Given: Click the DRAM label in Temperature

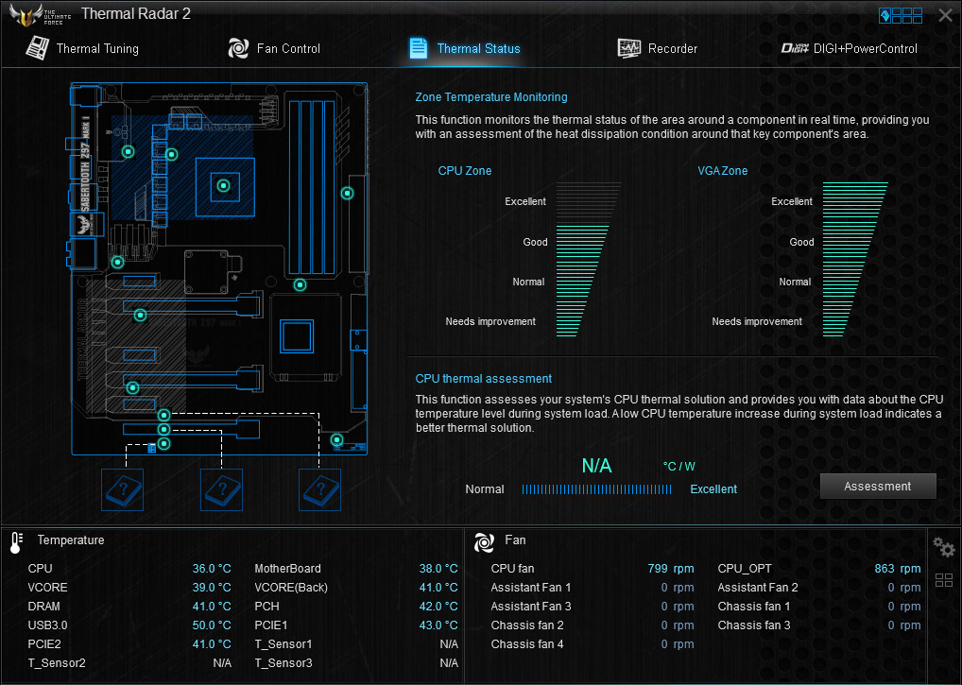Looking at the screenshot, I should pos(44,607).
